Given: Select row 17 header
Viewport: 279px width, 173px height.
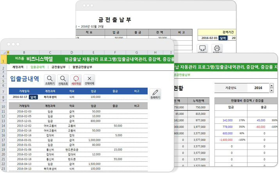Looking at the screenshot, I should click(3, 140).
